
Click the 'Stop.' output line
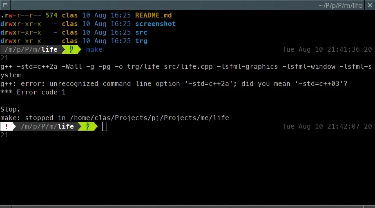click(10, 109)
